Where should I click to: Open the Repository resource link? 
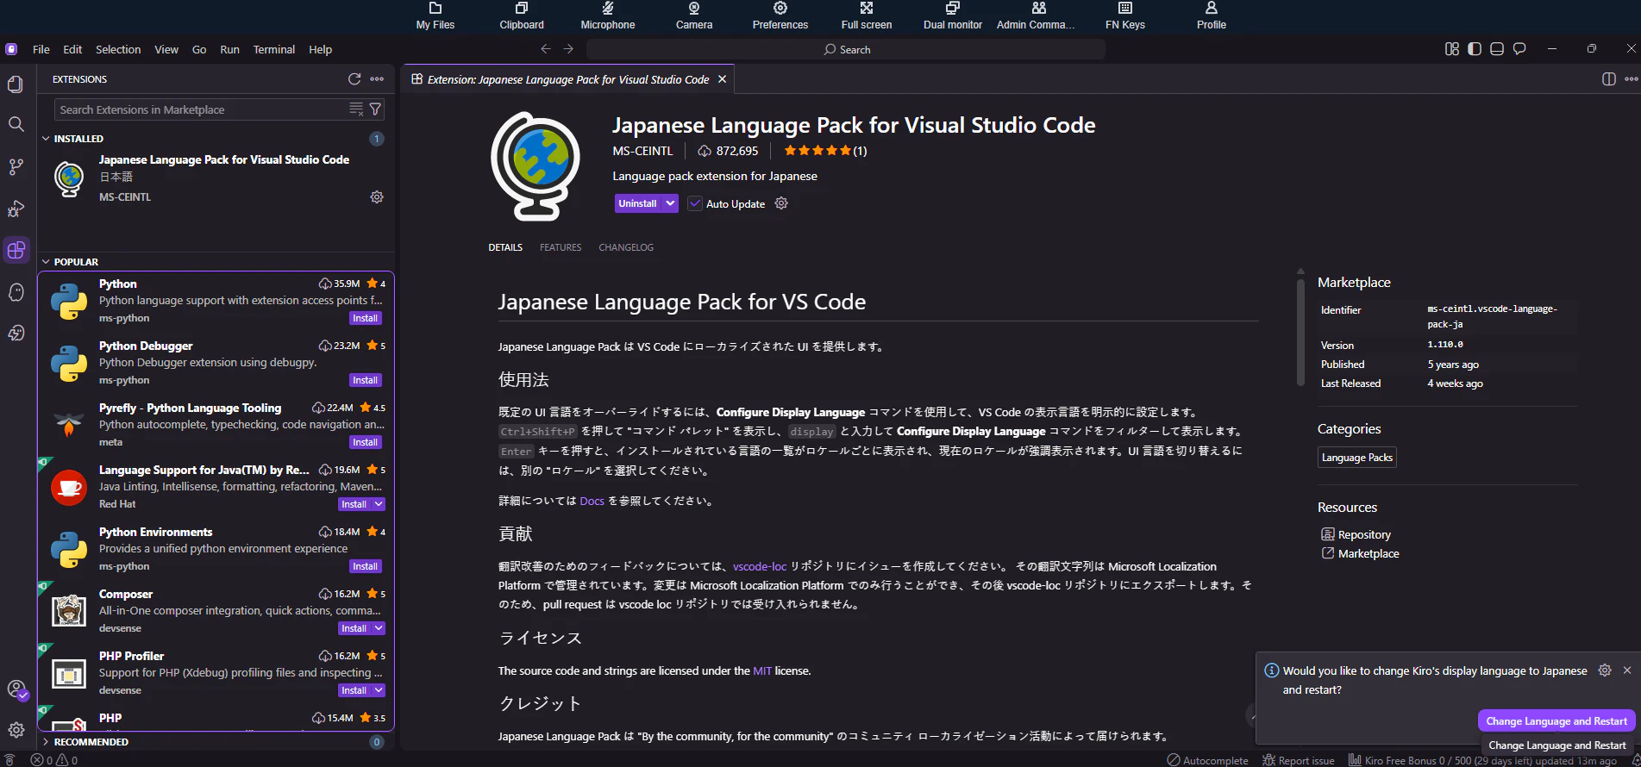[x=1364, y=534]
